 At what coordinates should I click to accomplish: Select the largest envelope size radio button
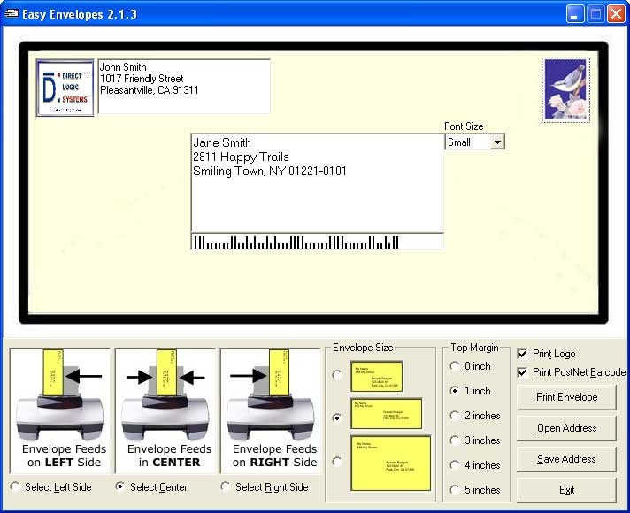pyautogui.click(x=337, y=462)
